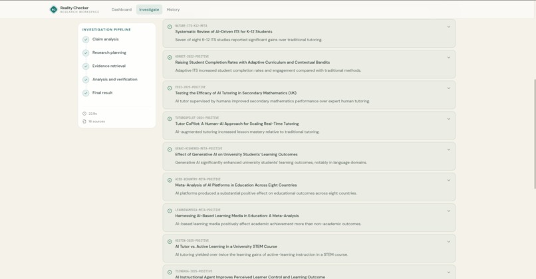The width and height of the screenshot is (536, 279).
Task: Click the GENAI-HIGHERED-META-POSITIVE source tag
Action: [199, 149]
